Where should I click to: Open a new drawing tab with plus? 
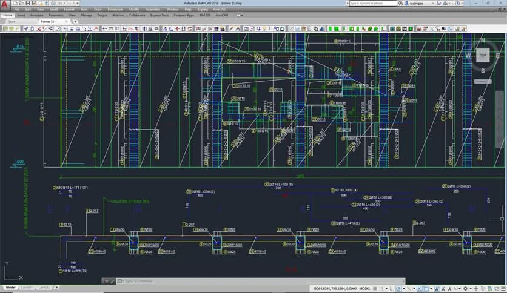coord(75,21)
